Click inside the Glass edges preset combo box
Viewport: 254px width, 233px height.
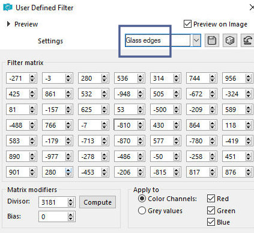coord(158,40)
